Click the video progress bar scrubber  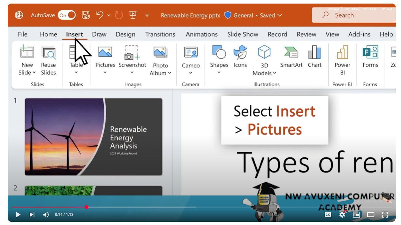[x=86, y=207]
